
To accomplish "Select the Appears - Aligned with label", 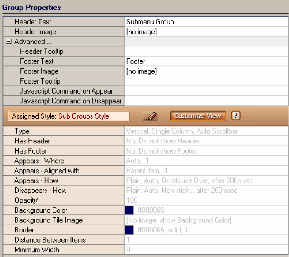I will click(47, 171).
